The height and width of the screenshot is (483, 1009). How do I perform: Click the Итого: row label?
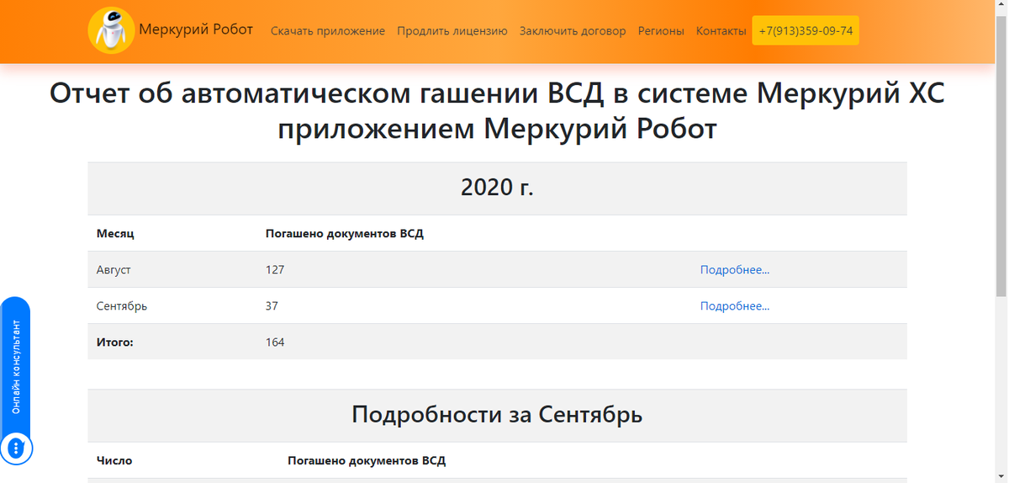[x=115, y=342]
